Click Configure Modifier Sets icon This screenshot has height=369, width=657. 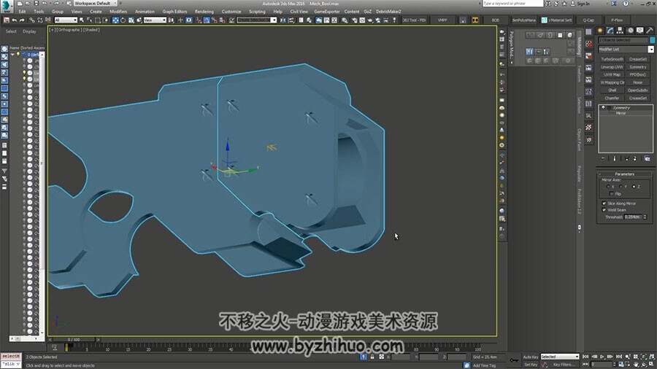pyautogui.click(x=648, y=158)
